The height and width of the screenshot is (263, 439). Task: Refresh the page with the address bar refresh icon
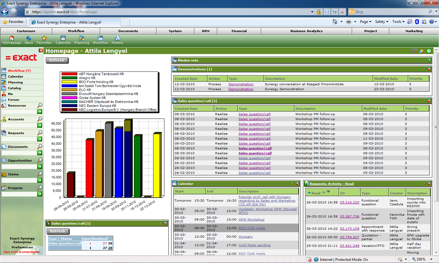click(x=335, y=12)
